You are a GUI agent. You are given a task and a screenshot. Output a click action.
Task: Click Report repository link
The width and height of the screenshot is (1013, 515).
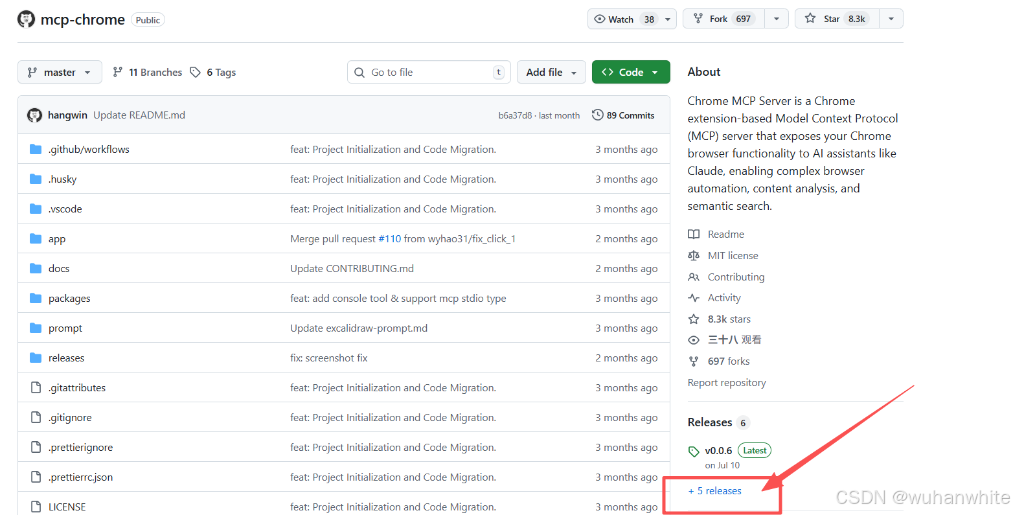(x=727, y=382)
